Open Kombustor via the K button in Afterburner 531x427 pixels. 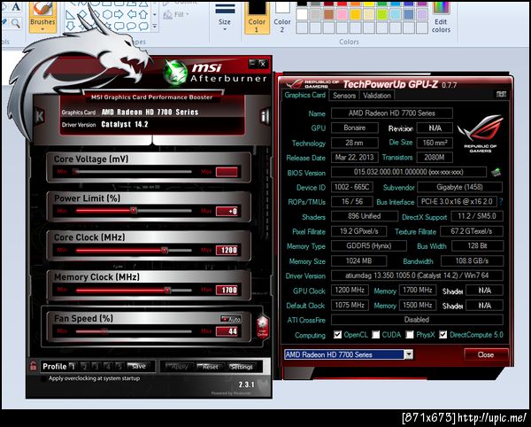click(x=39, y=116)
